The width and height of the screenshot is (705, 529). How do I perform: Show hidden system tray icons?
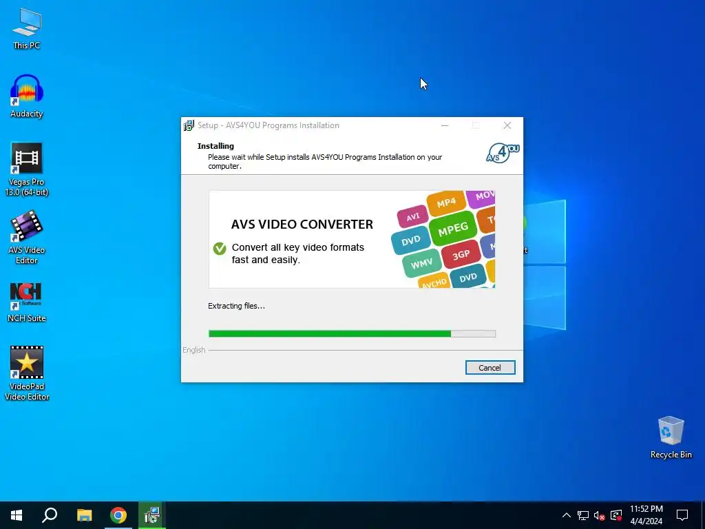click(567, 515)
